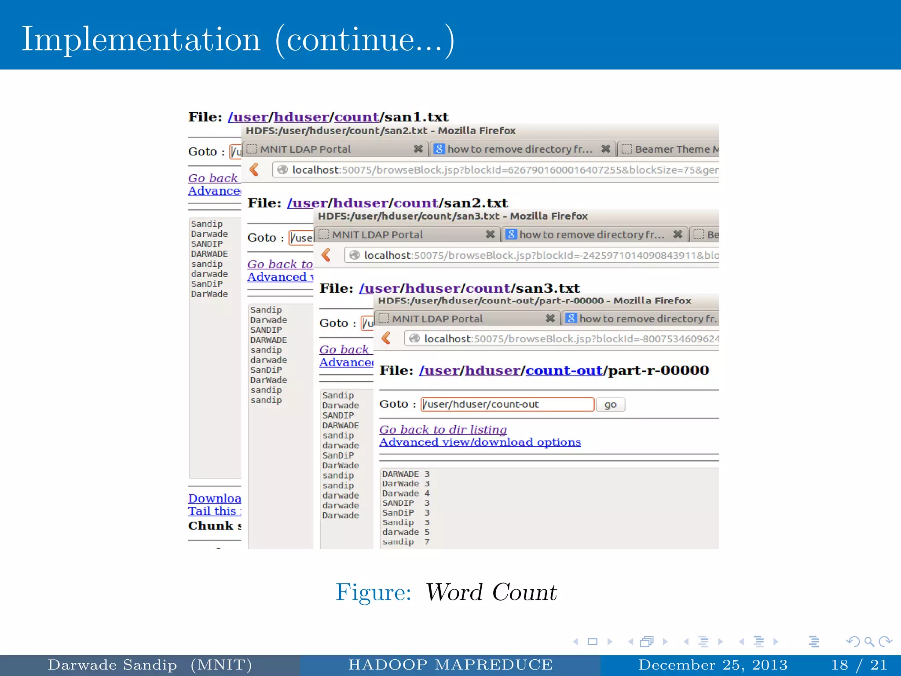This screenshot has width=901, height=676.
Task: Click back arrow in san3.txt Firefox window
Action: 326,255
